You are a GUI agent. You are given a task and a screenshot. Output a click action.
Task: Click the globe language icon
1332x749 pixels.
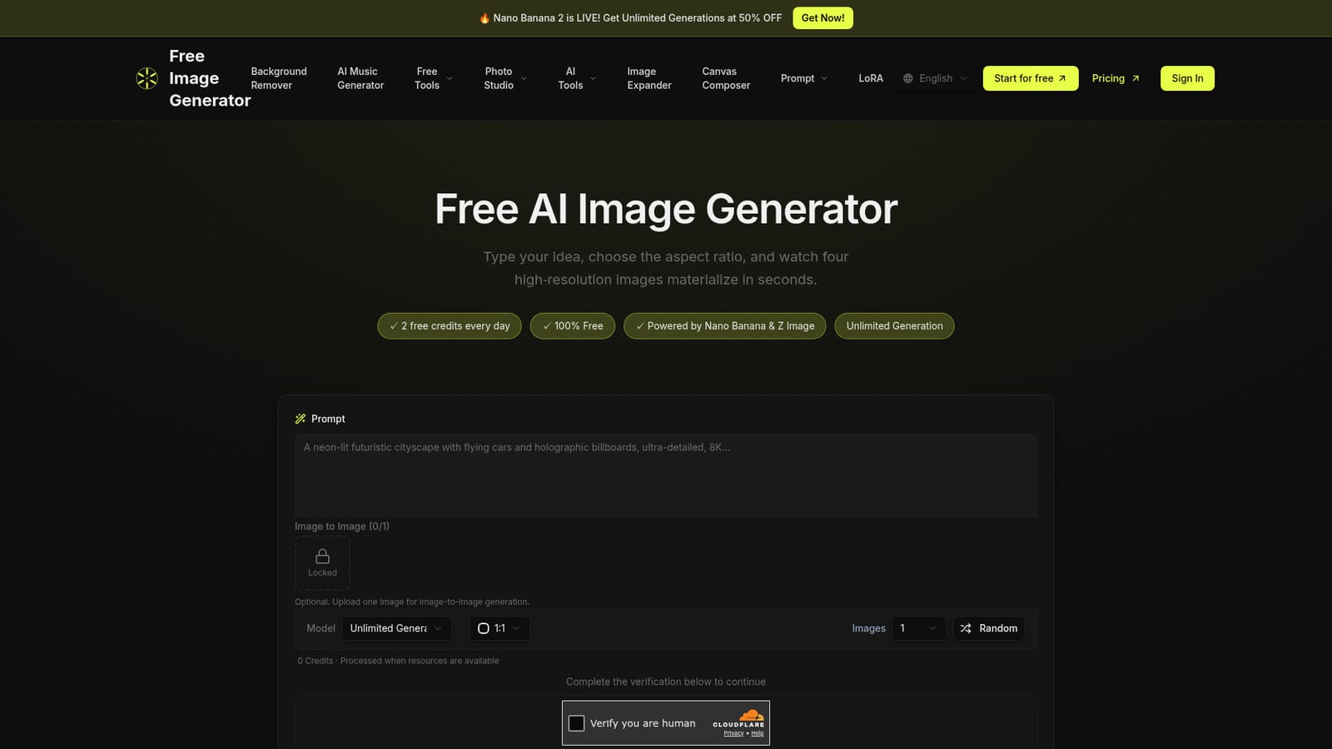pos(908,78)
